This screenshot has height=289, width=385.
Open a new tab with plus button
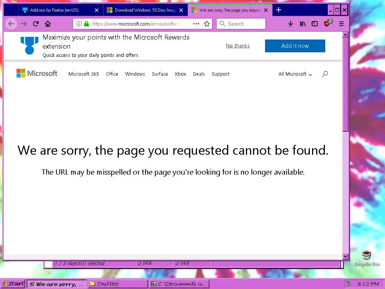(x=279, y=10)
